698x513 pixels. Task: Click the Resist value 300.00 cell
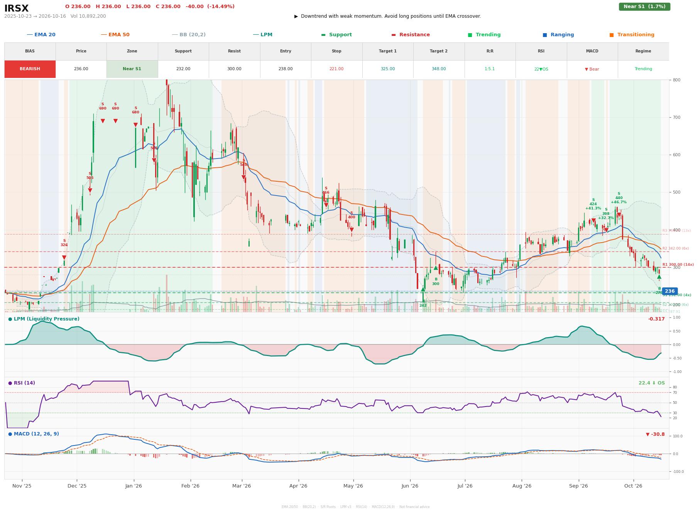pyautogui.click(x=234, y=69)
